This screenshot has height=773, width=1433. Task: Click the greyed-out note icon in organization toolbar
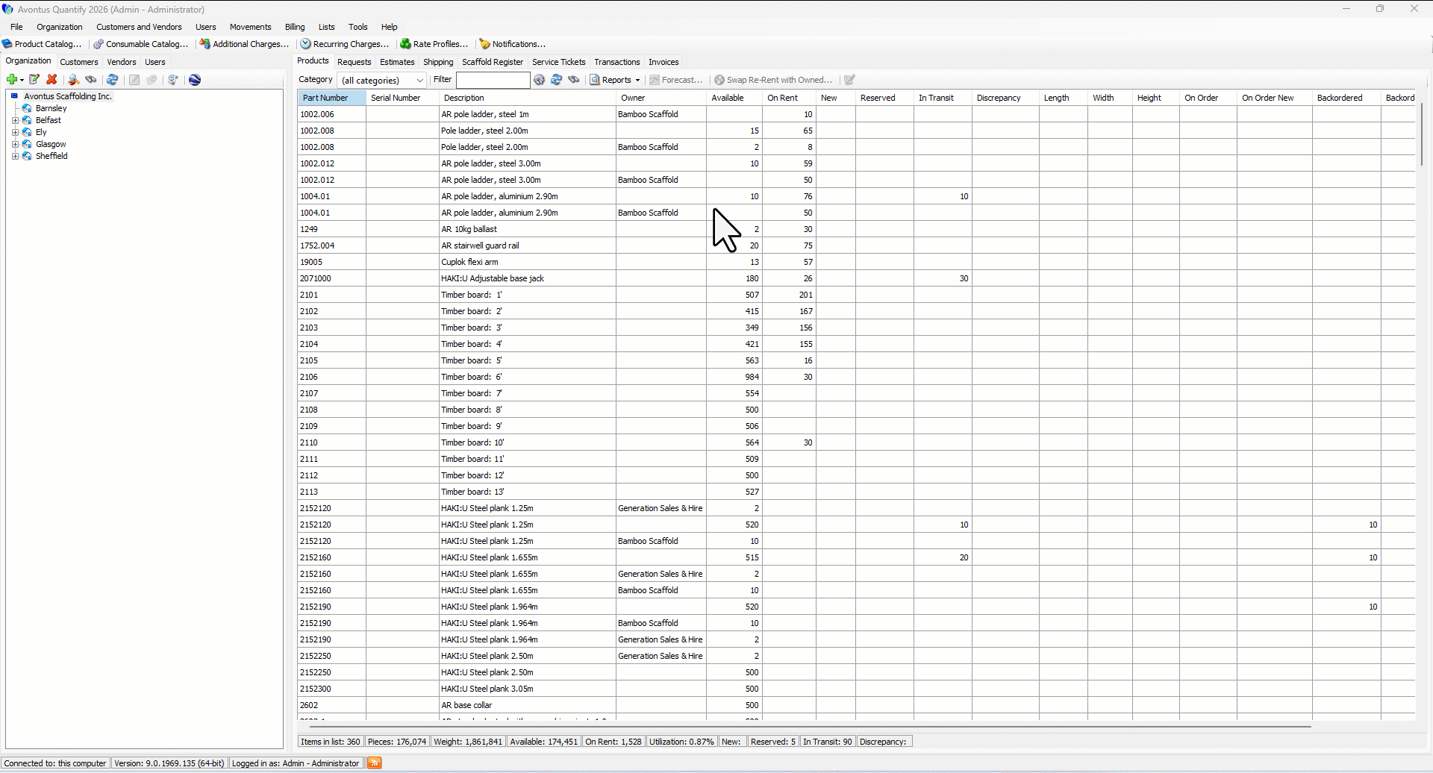(x=134, y=80)
